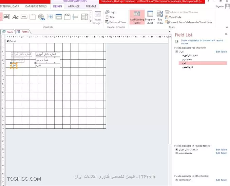Select the نمره text box on form
Screen dimensions: 230x186
tap(48, 65)
